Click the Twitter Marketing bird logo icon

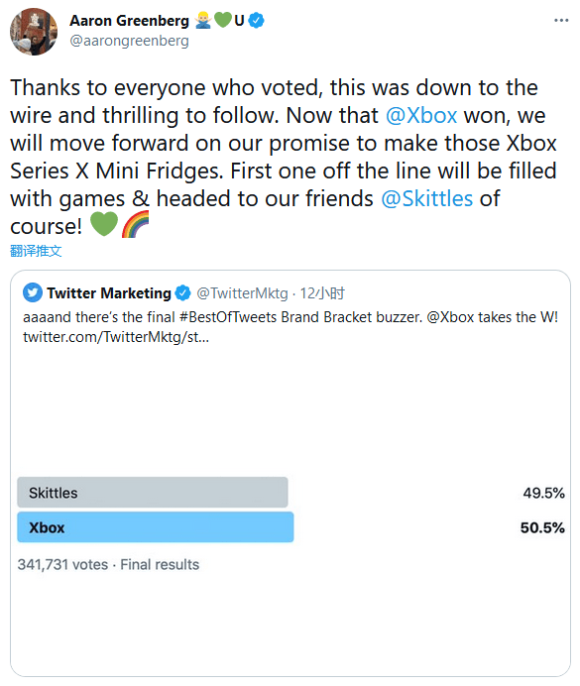pos(33,292)
